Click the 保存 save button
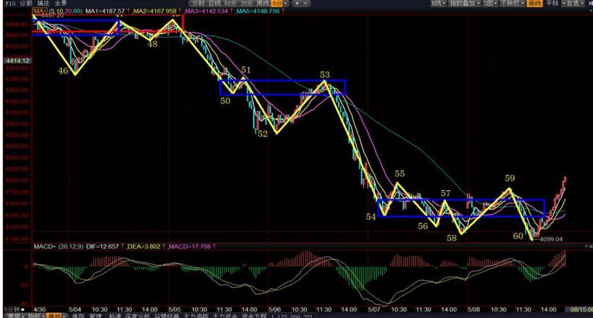The height and width of the screenshot is (318, 593). [x=78, y=316]
